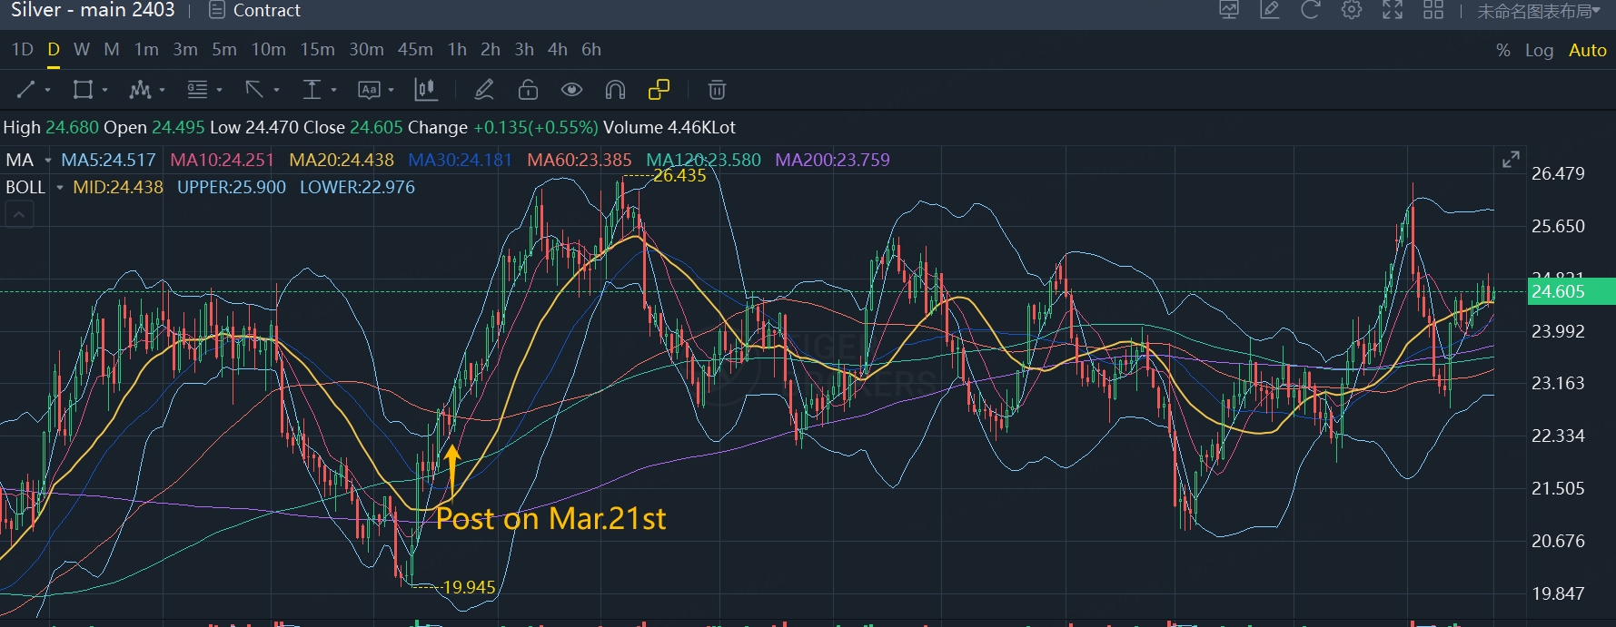The image size is (1616, 627).
Task: Select the 10m timeframe
Action: pos(269,50)
